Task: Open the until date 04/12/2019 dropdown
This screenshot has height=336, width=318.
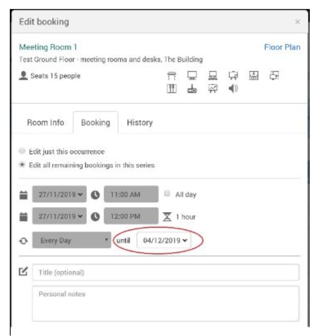Action: [x=163, y=241]
